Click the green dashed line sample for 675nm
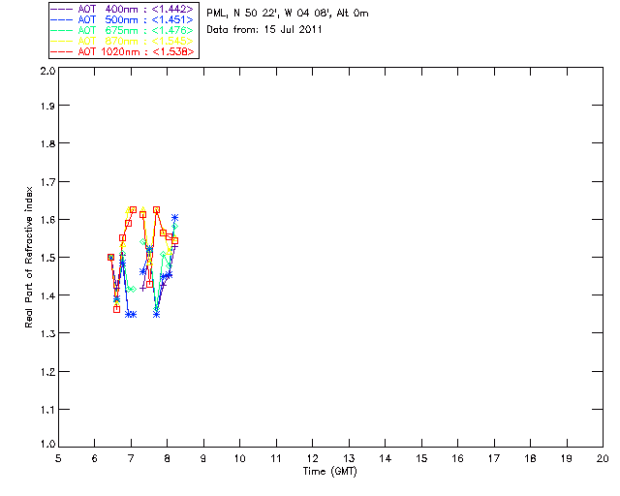The height and width of the screenshot is (496, 620). (x=62, y=30)
